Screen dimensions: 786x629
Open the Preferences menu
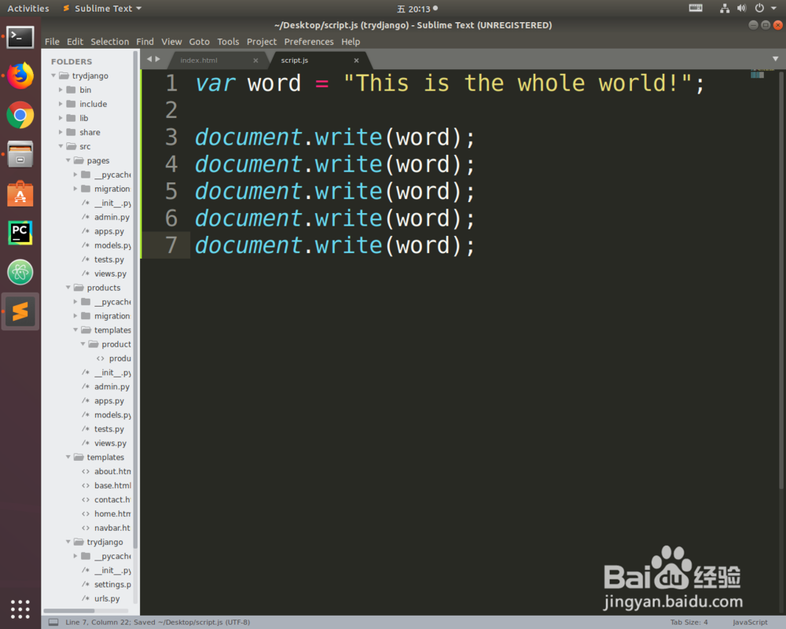[x=309, y=42]
